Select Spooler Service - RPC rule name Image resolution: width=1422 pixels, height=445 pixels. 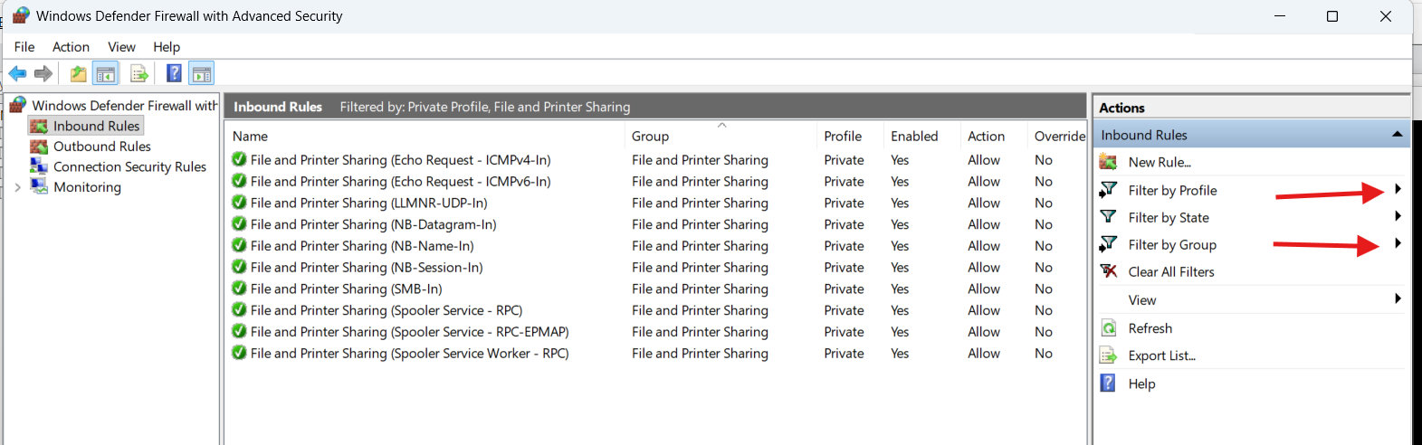coord(387,310)
